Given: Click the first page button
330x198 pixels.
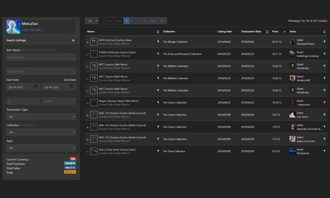Looking at the screenshot, I should (109, 21).
